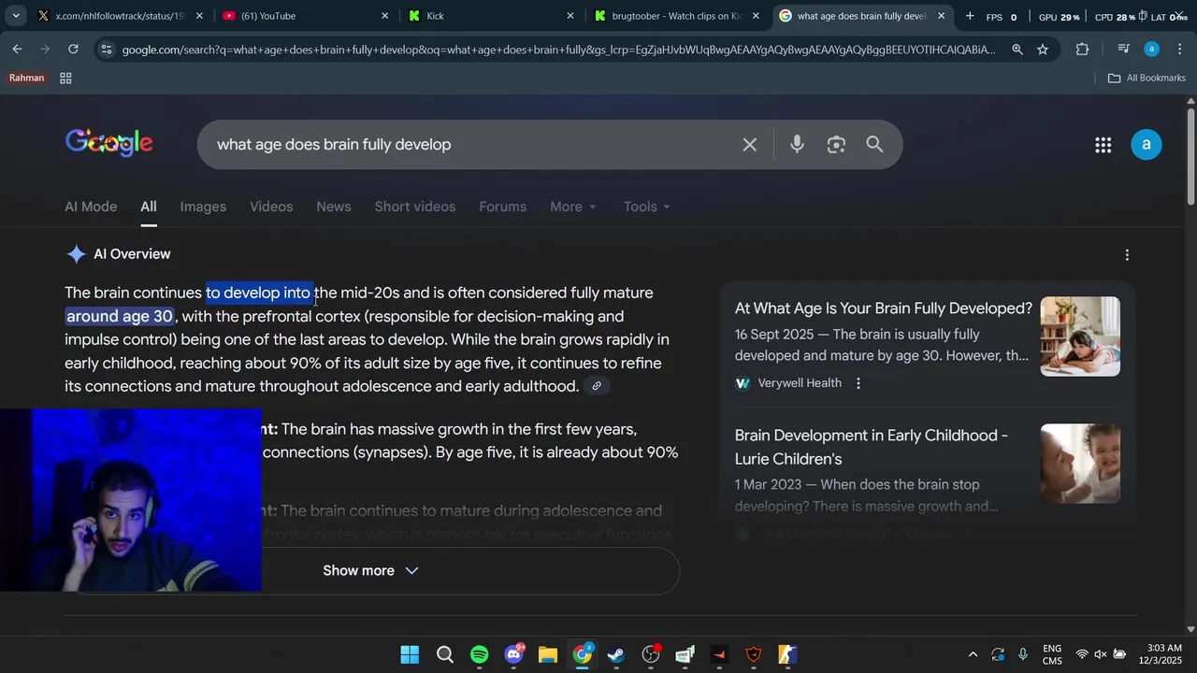
Task: Go back to the previous page
Action: (x=18, y=50)
